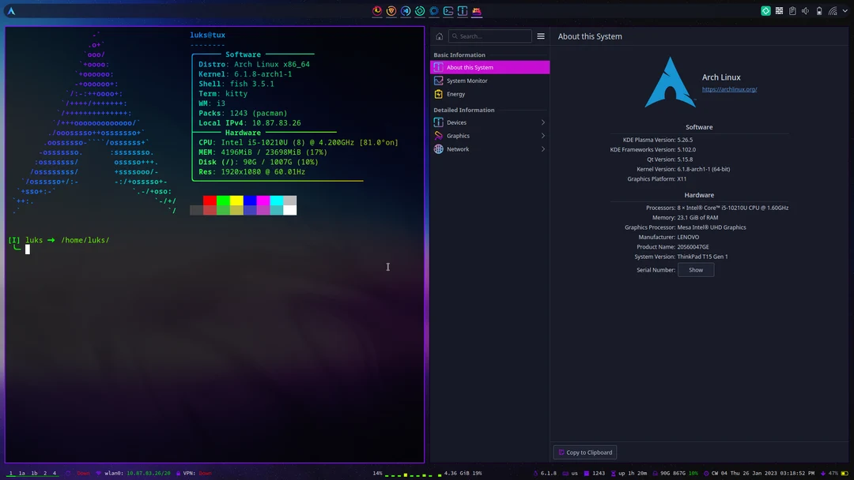Toggle the VPN module in the status bar
The image size is (854, 480).
pyautogui.click(x=192, y=474)
